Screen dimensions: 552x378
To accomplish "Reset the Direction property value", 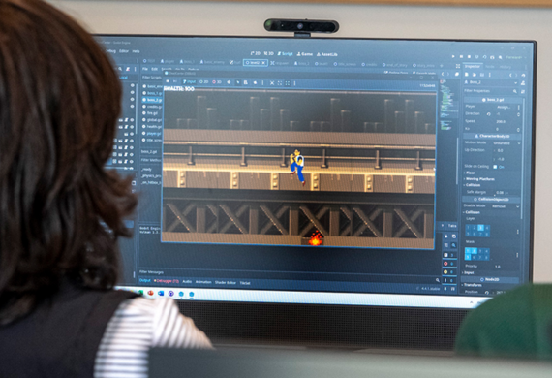I will pos(489,114).
